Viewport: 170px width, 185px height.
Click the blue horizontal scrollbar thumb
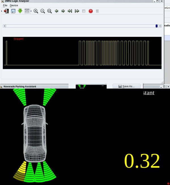[x=156, y=26]
